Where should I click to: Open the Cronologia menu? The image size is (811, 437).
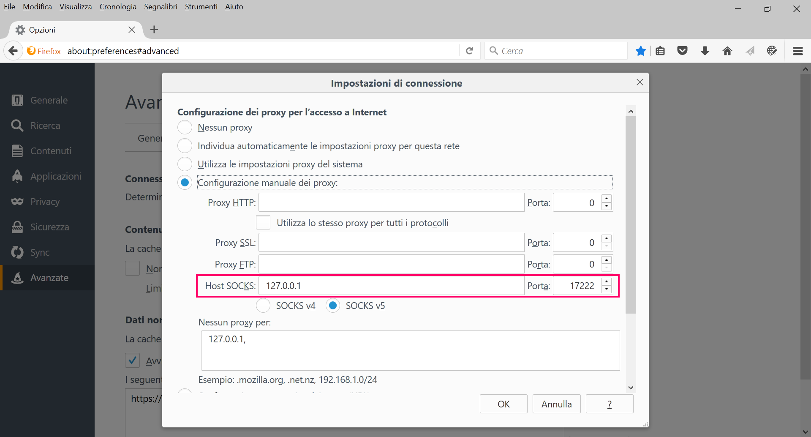tap(118, 7)
